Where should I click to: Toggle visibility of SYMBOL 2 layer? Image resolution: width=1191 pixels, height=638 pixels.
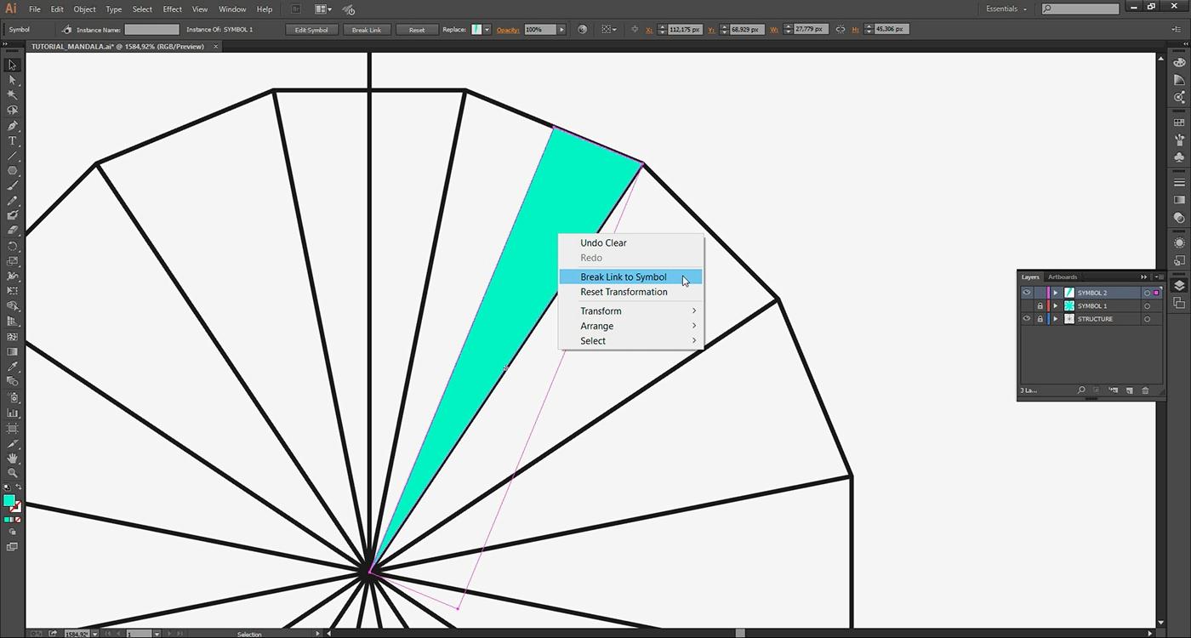tap(1027, 293)
